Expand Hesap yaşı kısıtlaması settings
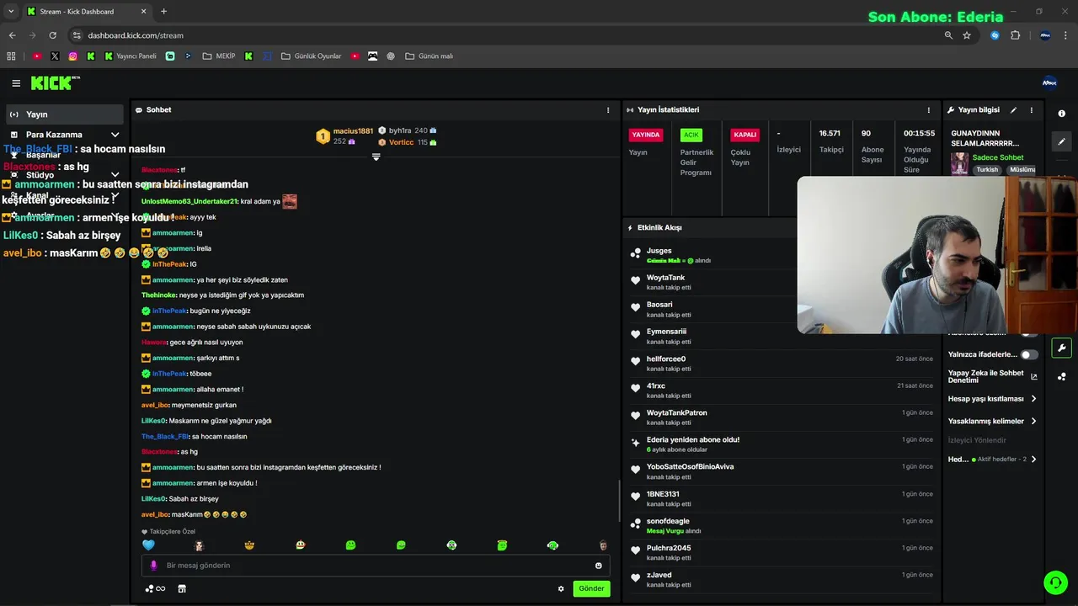Image resolution: width=1078 pixels, height=606 pixels. click(992, 399)
